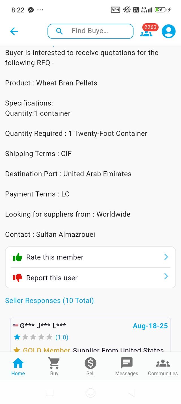This screenshot has height=404, width=181.
Task: Expand Report this user chevron
Action: click(x=166, y=276)
